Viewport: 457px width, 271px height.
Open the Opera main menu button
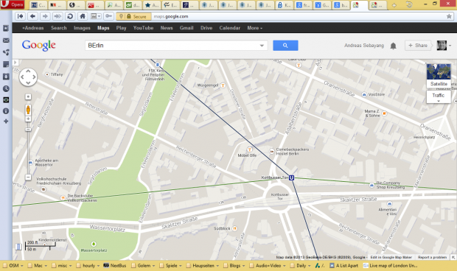tap(13, 4)
